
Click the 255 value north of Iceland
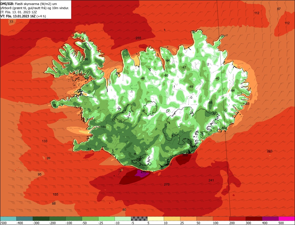[138, 38]
